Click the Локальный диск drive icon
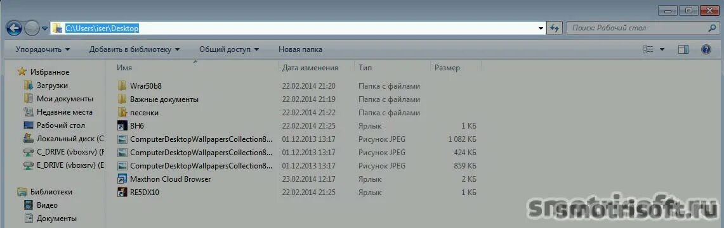 (x=29, y=138)
